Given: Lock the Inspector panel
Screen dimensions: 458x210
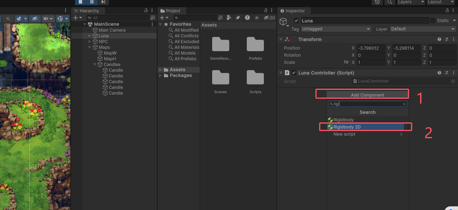Looking at the screenshot, I should (x=447, y=10).
